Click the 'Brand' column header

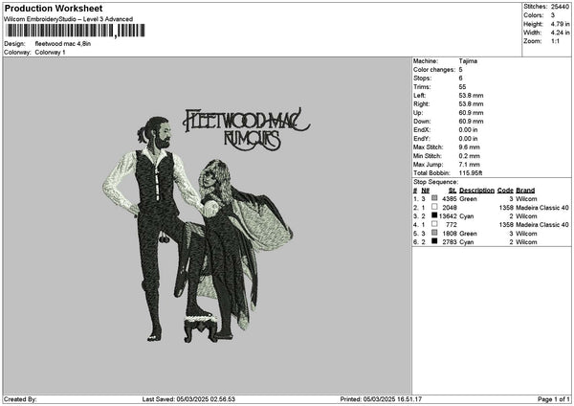tap(525, 191)
